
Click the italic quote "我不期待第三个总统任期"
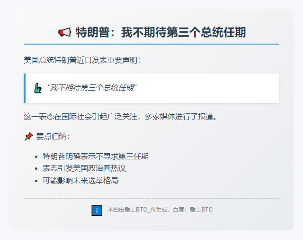(x=92, y=88)
